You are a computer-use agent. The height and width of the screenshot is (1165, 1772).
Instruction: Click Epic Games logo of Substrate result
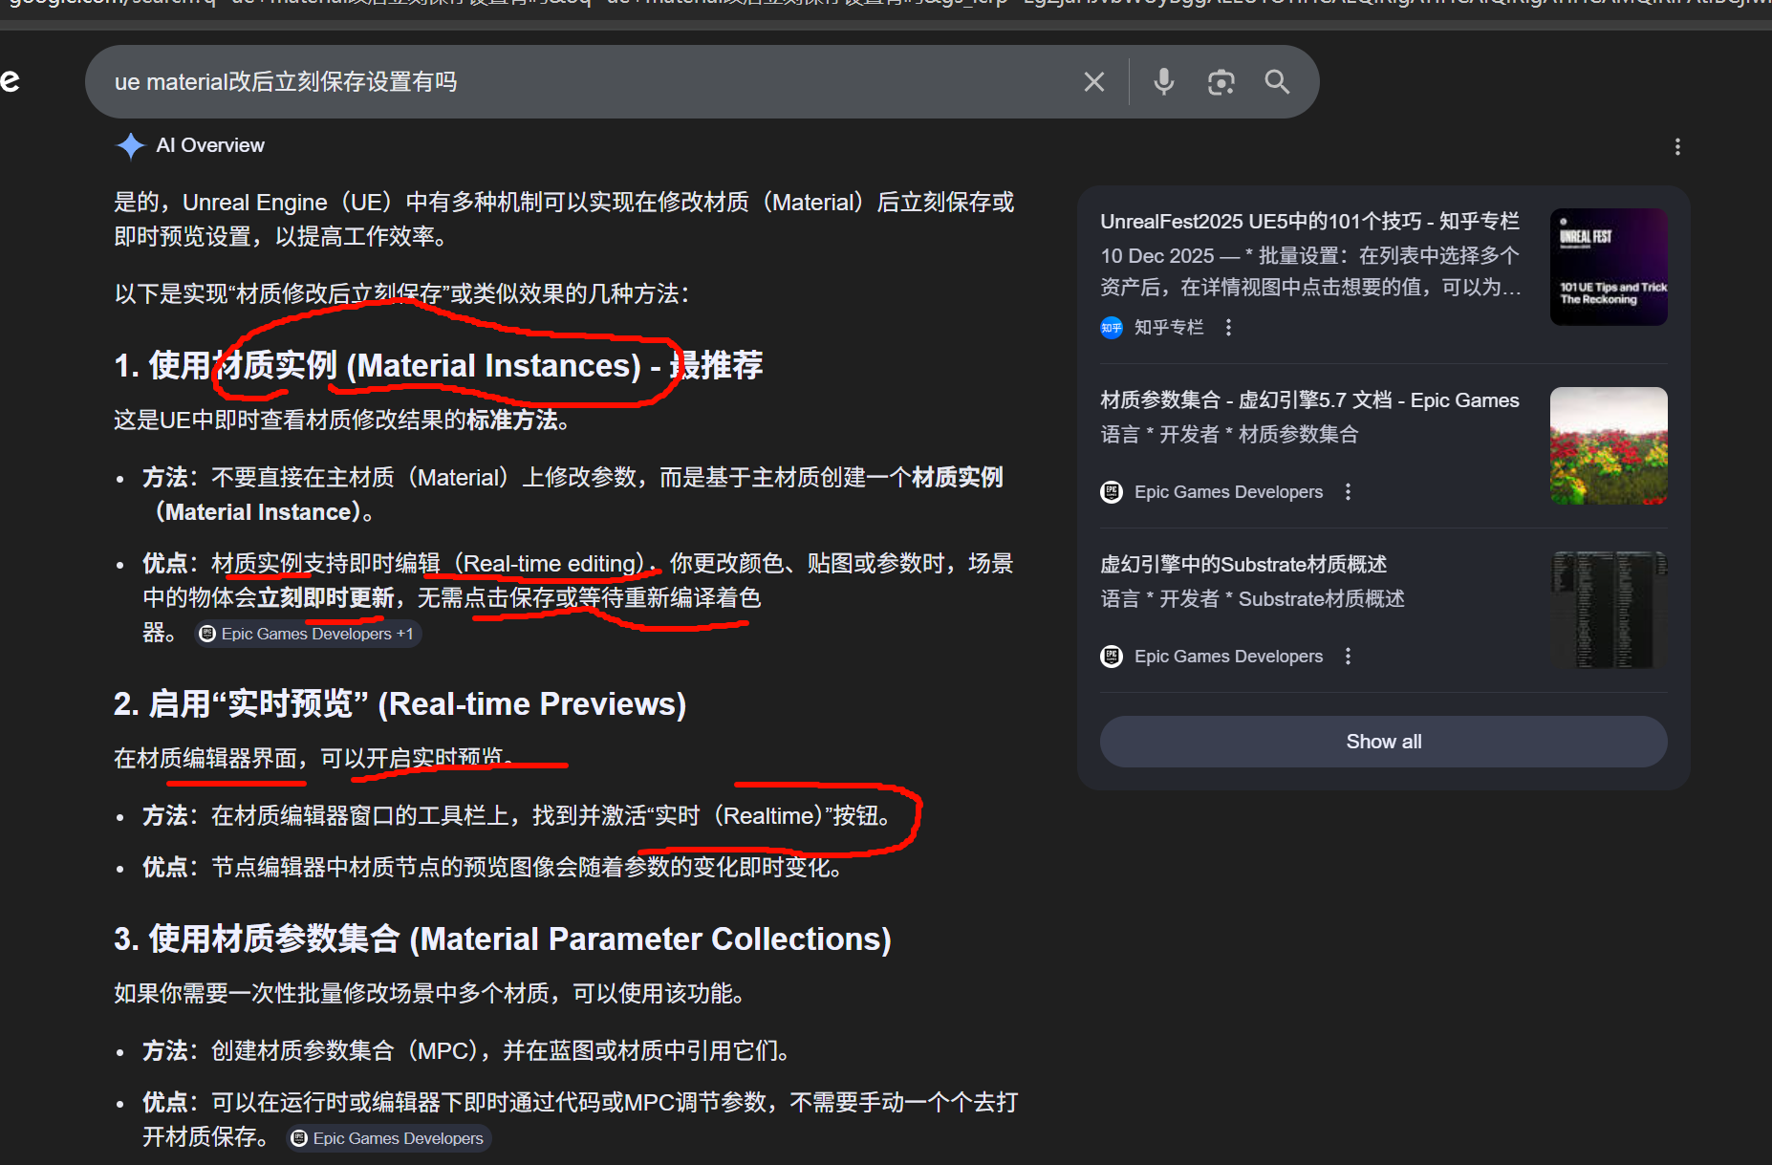click(x=1112, y=657)
